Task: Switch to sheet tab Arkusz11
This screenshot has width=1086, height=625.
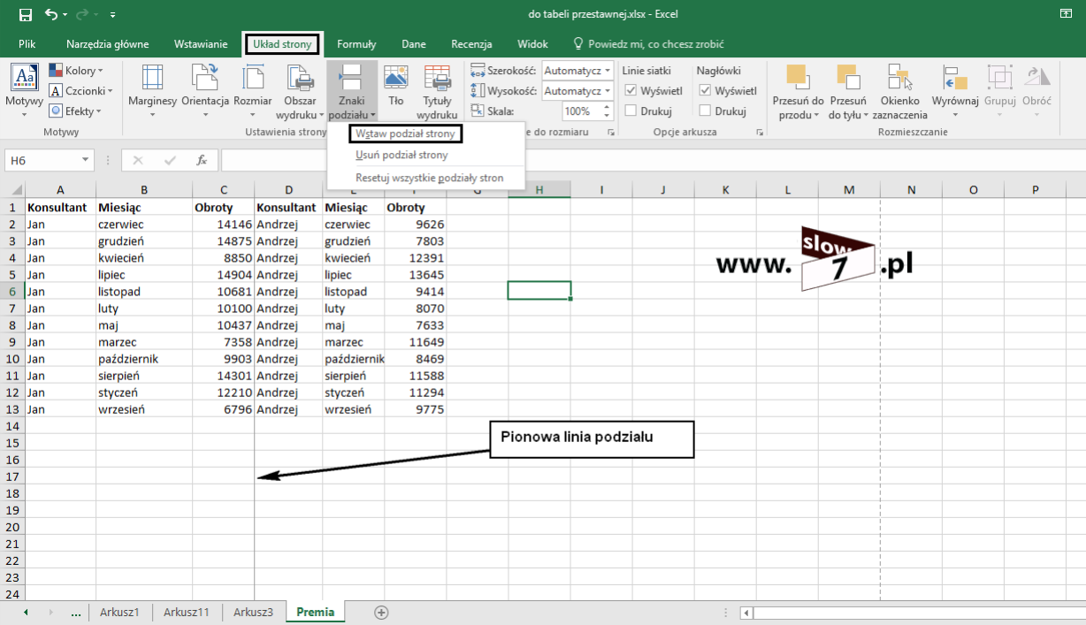Action: 187,612
